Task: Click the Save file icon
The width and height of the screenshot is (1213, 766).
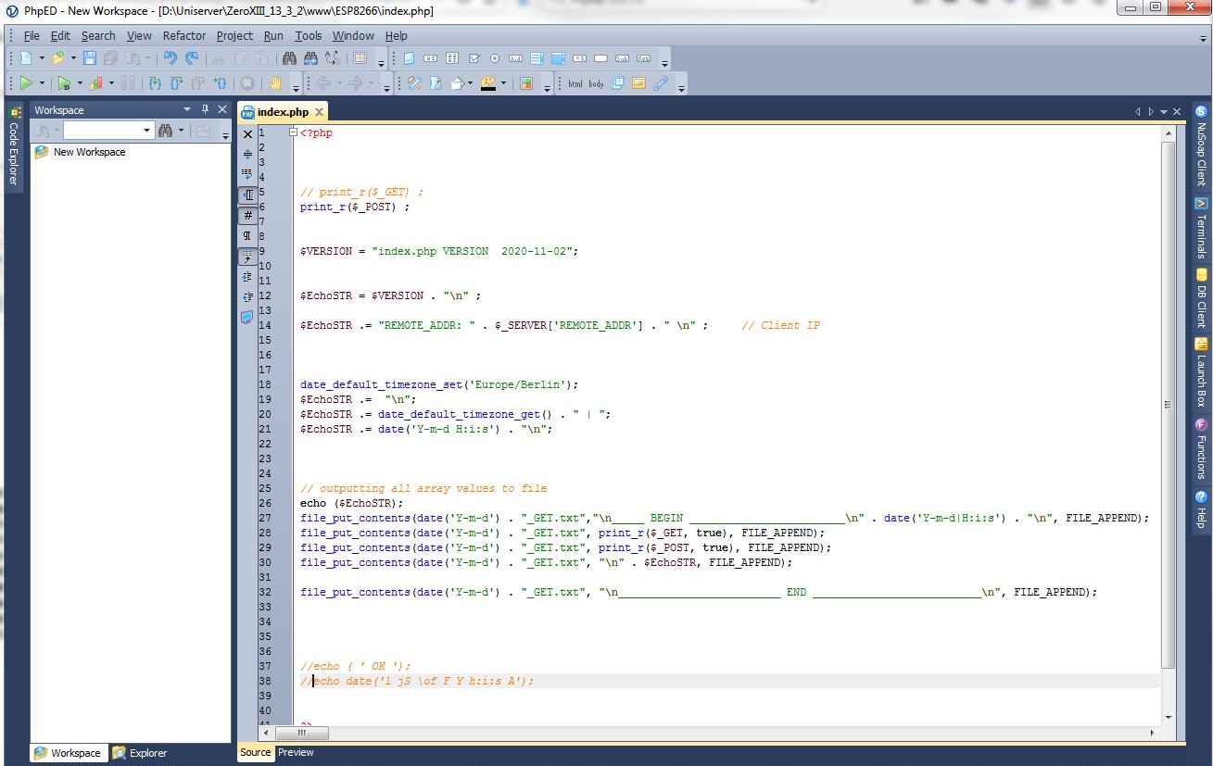Action: point(90,58)
